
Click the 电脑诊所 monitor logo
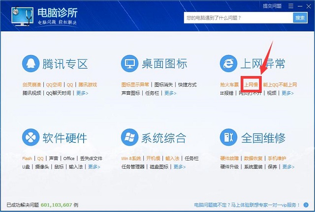22,16
